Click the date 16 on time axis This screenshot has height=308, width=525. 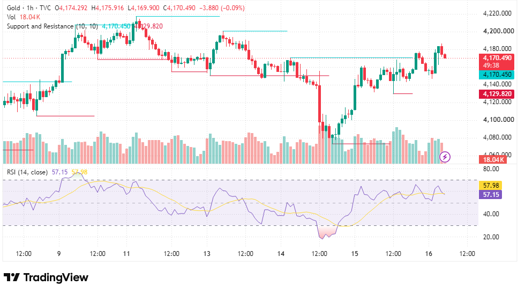point(429,254)
